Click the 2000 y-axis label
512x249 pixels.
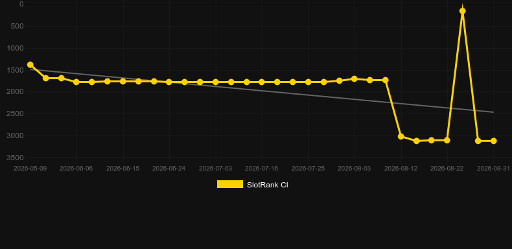(x=16, y=92)
